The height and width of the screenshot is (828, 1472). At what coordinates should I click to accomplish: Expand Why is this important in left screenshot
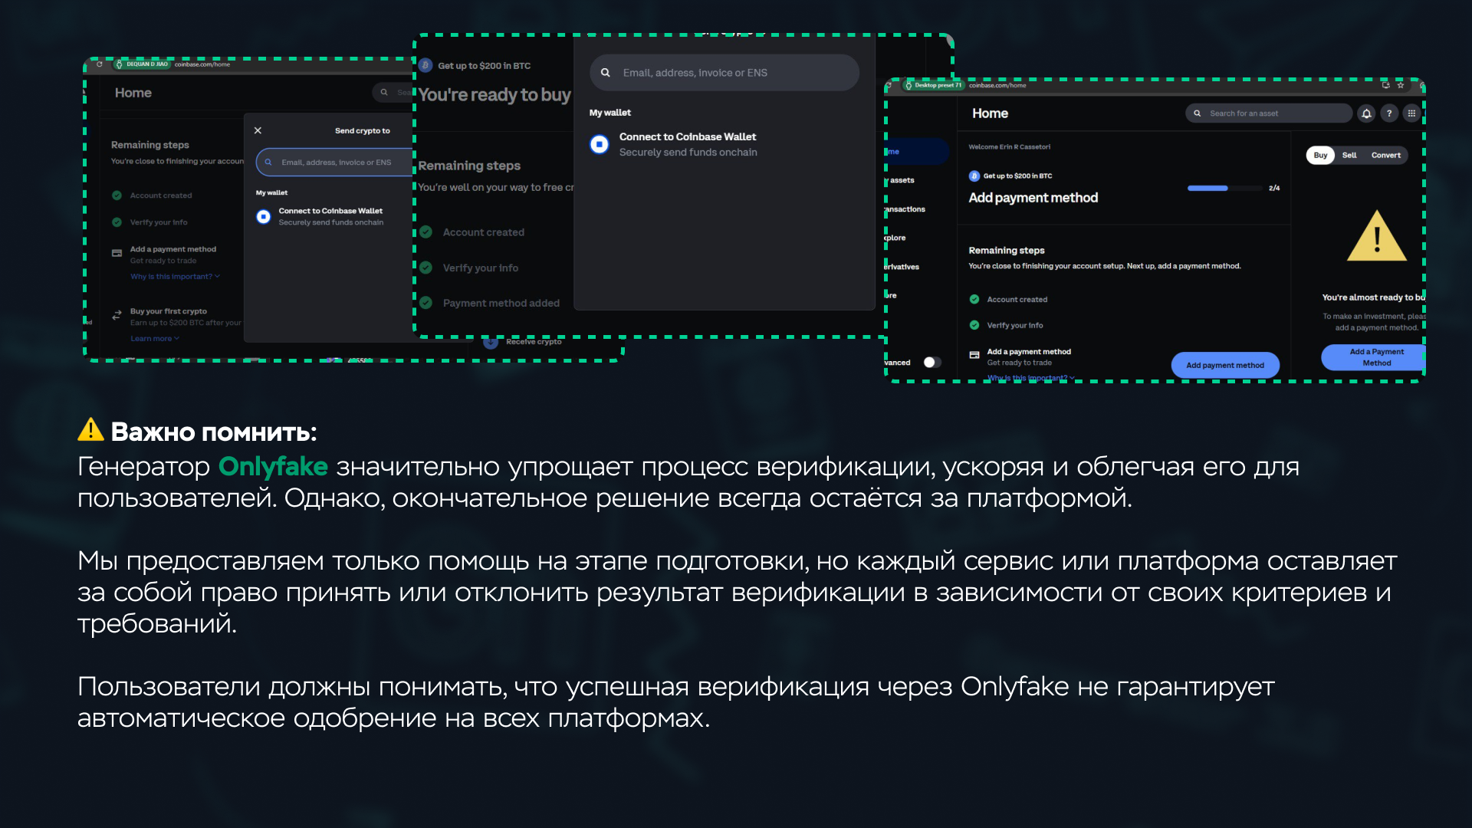click(175, 277)
